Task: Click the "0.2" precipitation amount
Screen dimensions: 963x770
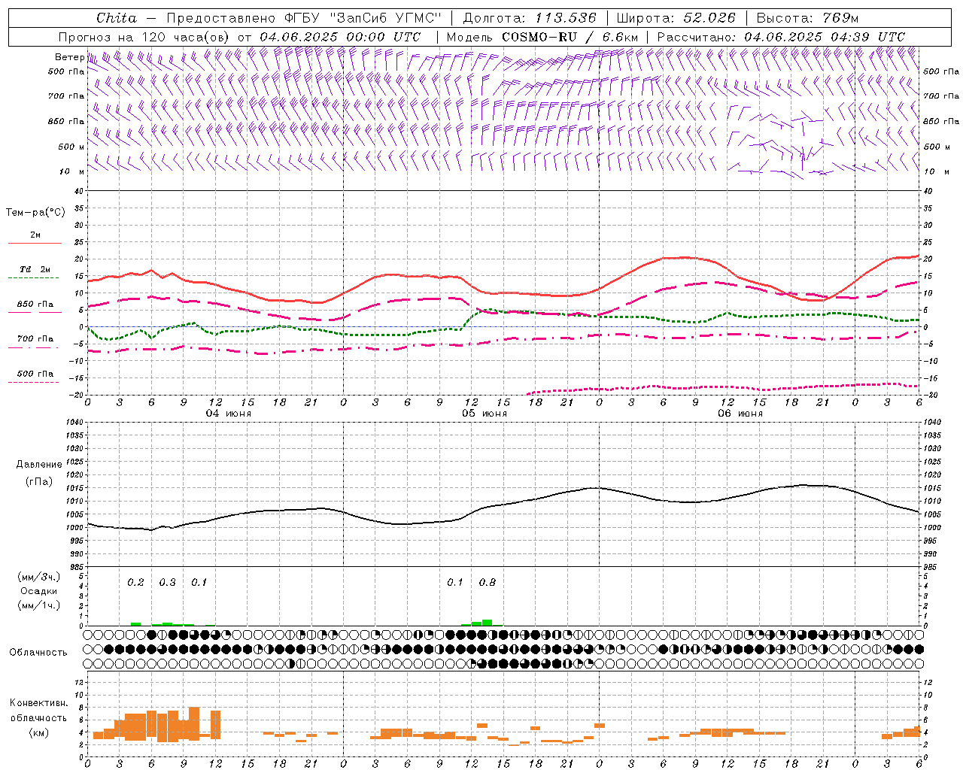Action: (x=135, y=583)
